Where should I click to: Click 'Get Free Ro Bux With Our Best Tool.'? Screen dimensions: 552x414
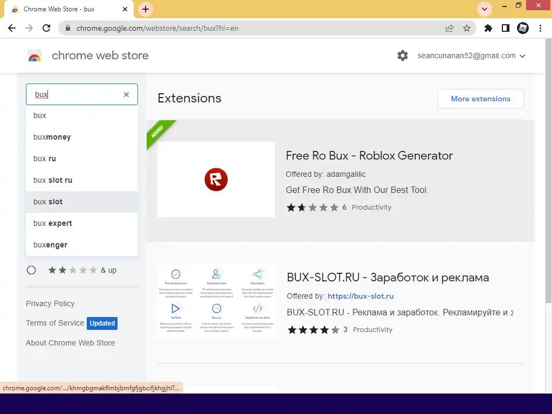[x=357, y=190]
